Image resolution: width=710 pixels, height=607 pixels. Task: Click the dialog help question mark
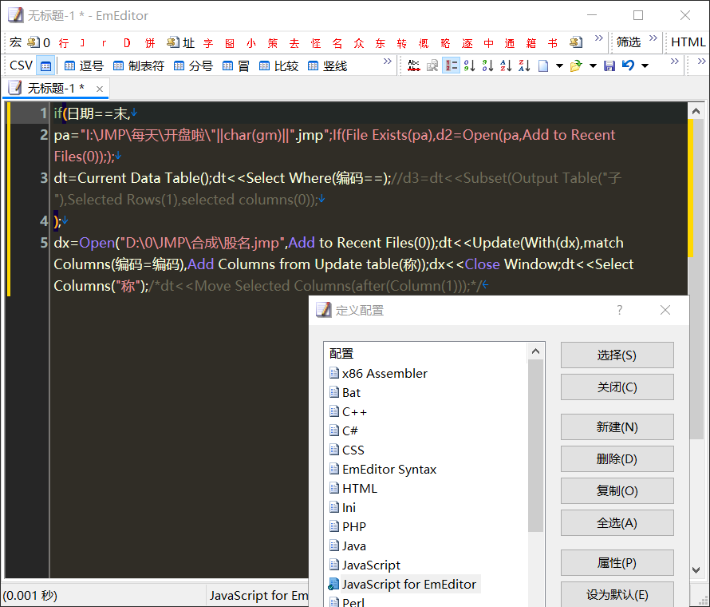pos(619,310)
